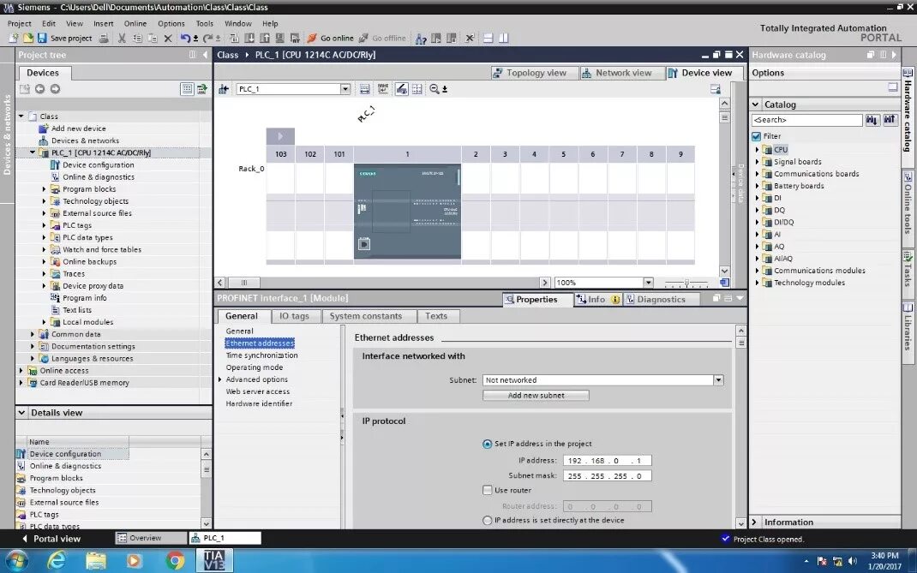Screen dimensions: 917x573
Task: Delete using the X toolbar icon
Action: [x=168, y=38]
